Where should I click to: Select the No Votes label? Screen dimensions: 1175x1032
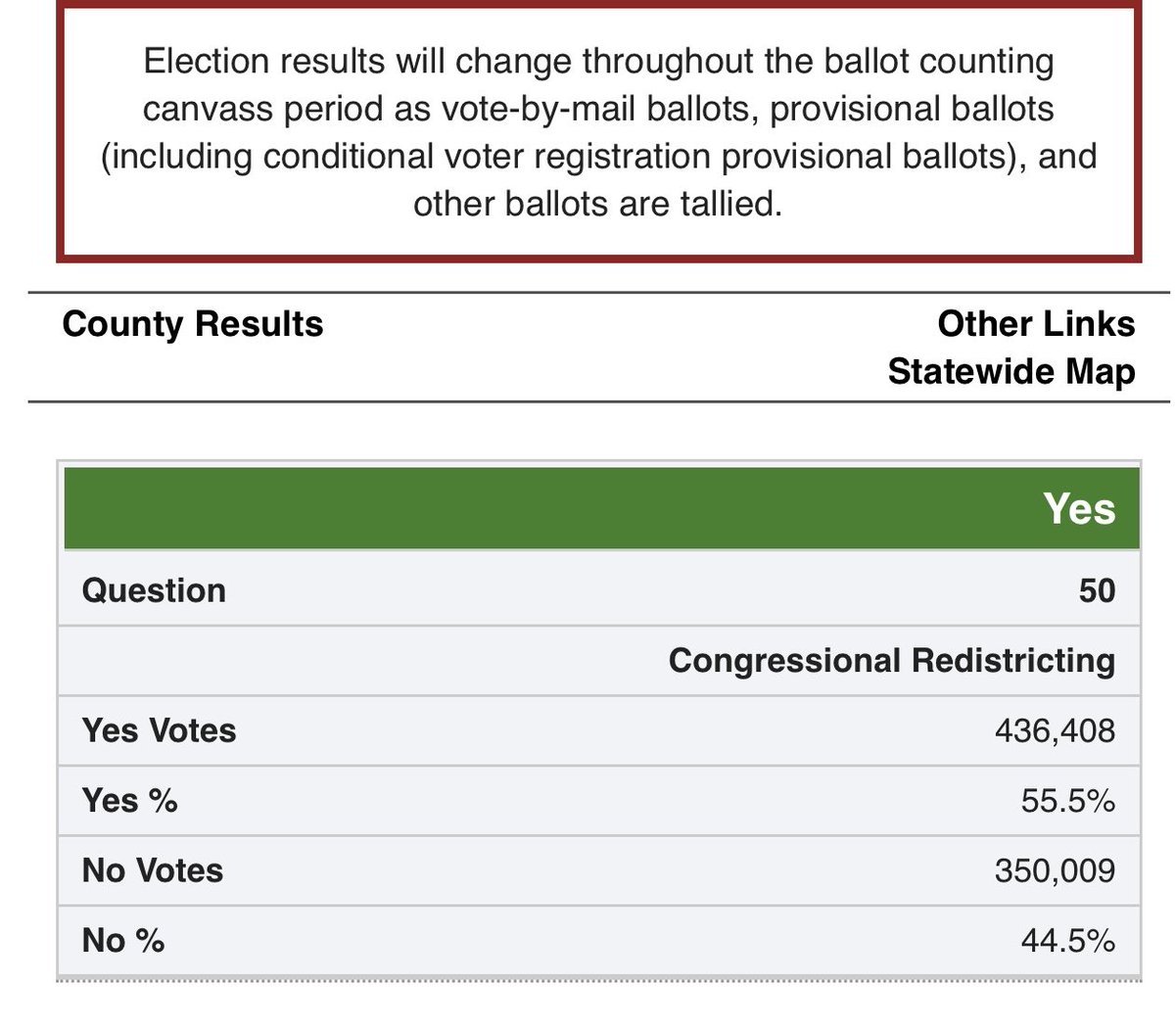click(152, 870)
